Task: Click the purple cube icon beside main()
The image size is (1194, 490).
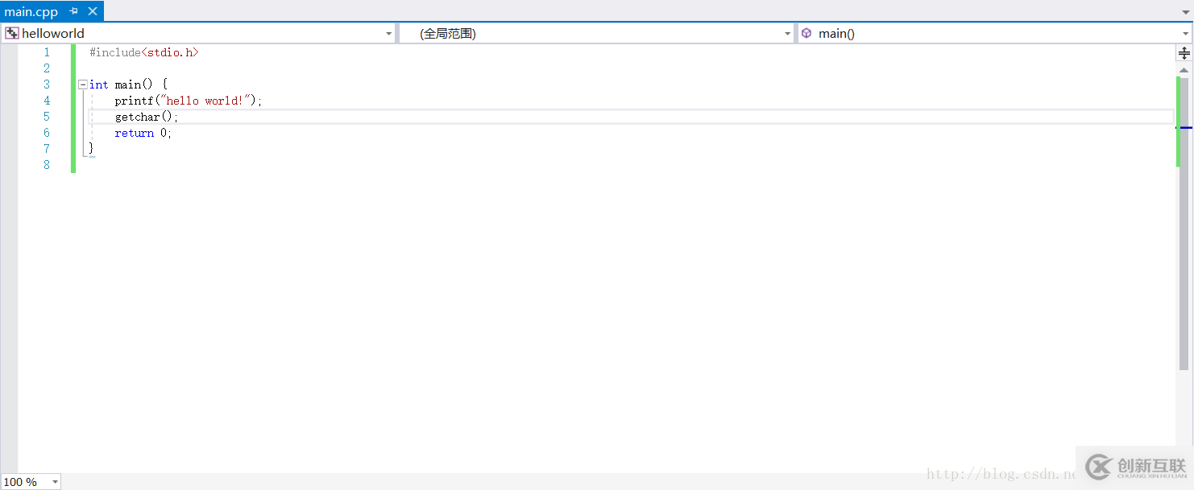Action: (x=806, y=33)
